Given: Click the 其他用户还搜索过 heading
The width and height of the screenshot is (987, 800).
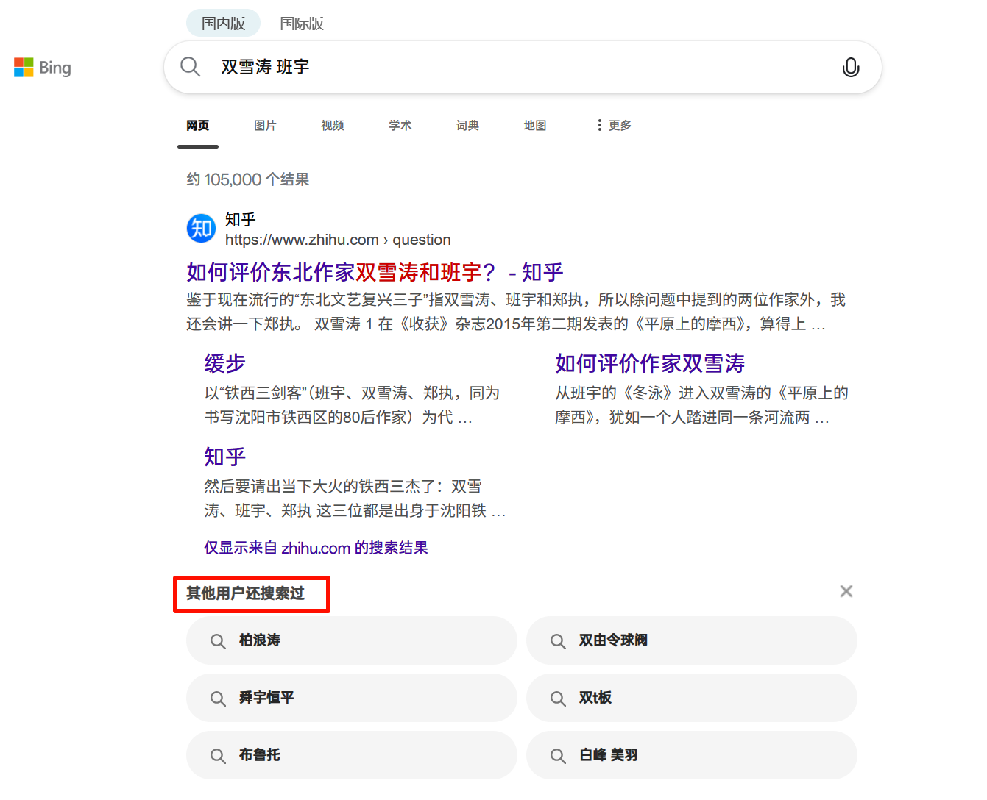Looking at the screenshot, I should pyautogui.click(x=245, y=593).
